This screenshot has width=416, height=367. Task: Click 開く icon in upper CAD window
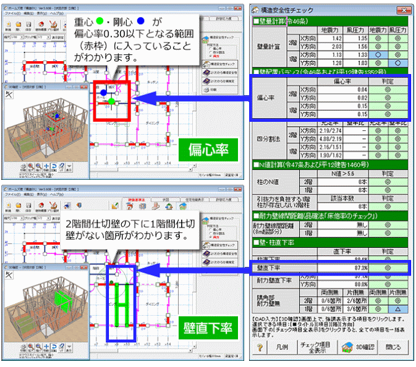click(x=19, y=26)
